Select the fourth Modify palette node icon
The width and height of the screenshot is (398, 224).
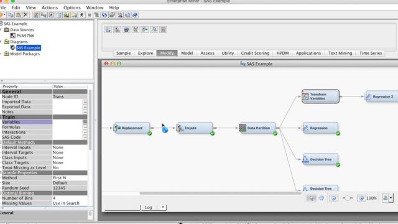click(x=136, y=30)
